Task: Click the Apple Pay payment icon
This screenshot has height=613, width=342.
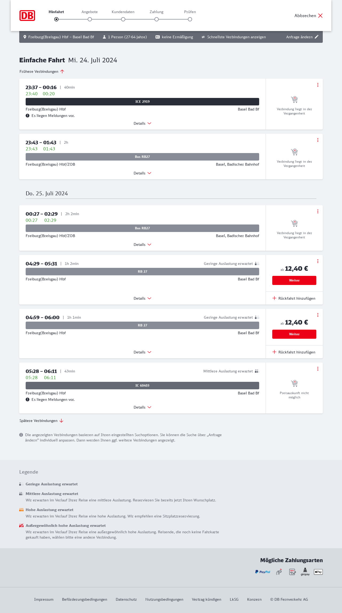Action: (x=318, y=572)
